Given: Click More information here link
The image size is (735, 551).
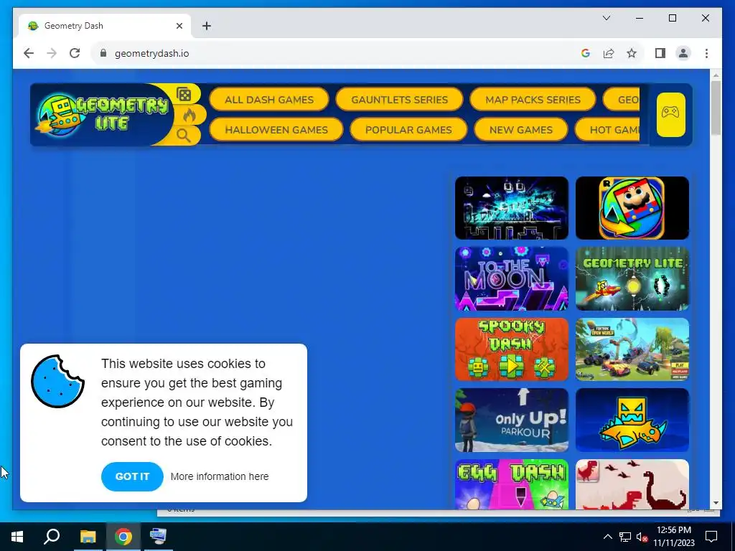Looking at the screenshot, I should tap(220, 476).
